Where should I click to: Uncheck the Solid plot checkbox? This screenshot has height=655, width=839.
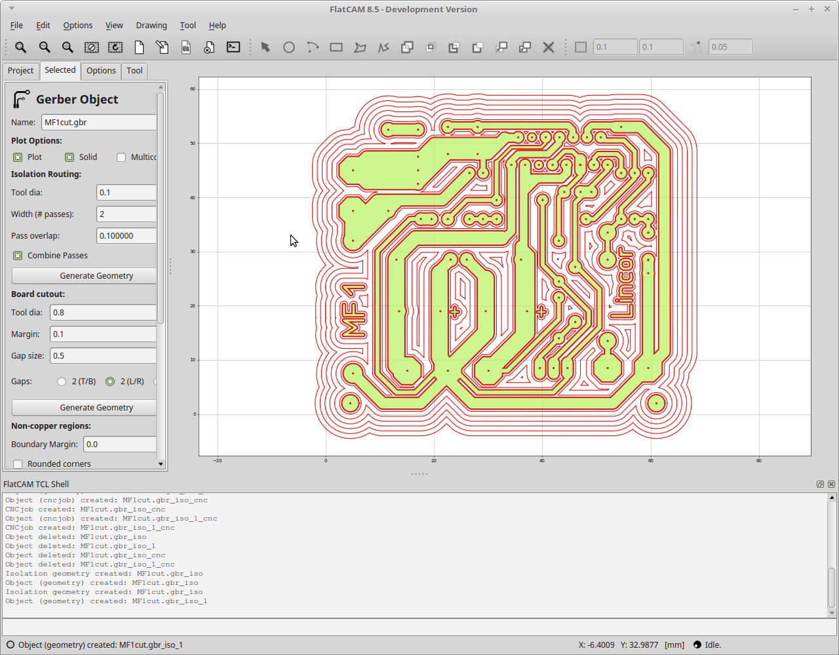pyautogui.click(x=69, y=157)
